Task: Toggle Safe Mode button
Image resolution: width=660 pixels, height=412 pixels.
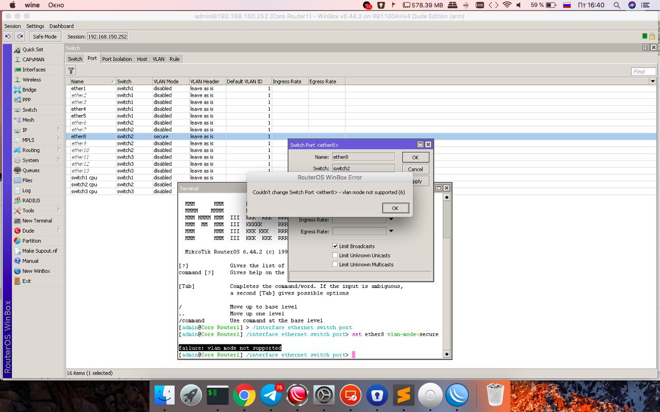Action: click(x=45, y=37)
